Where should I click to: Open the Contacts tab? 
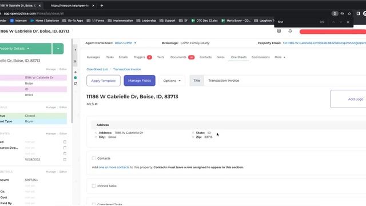205,57
